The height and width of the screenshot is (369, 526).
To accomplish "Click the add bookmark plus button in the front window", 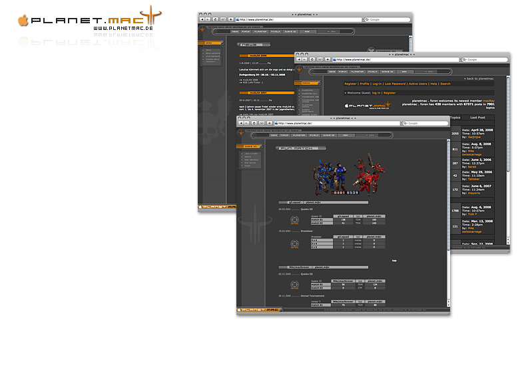I will (270, 123).
